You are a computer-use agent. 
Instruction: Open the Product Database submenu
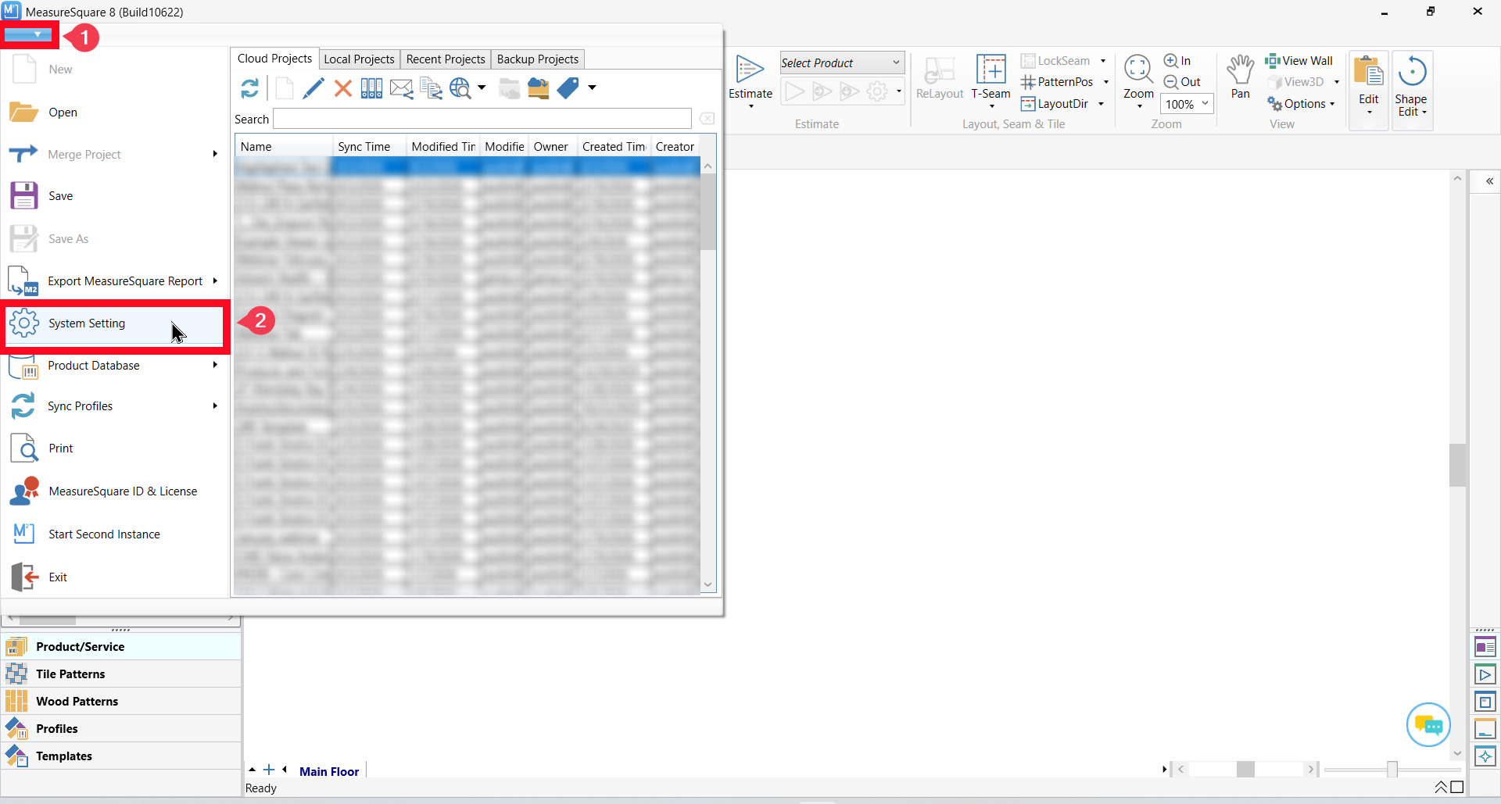tap(114, 366)
